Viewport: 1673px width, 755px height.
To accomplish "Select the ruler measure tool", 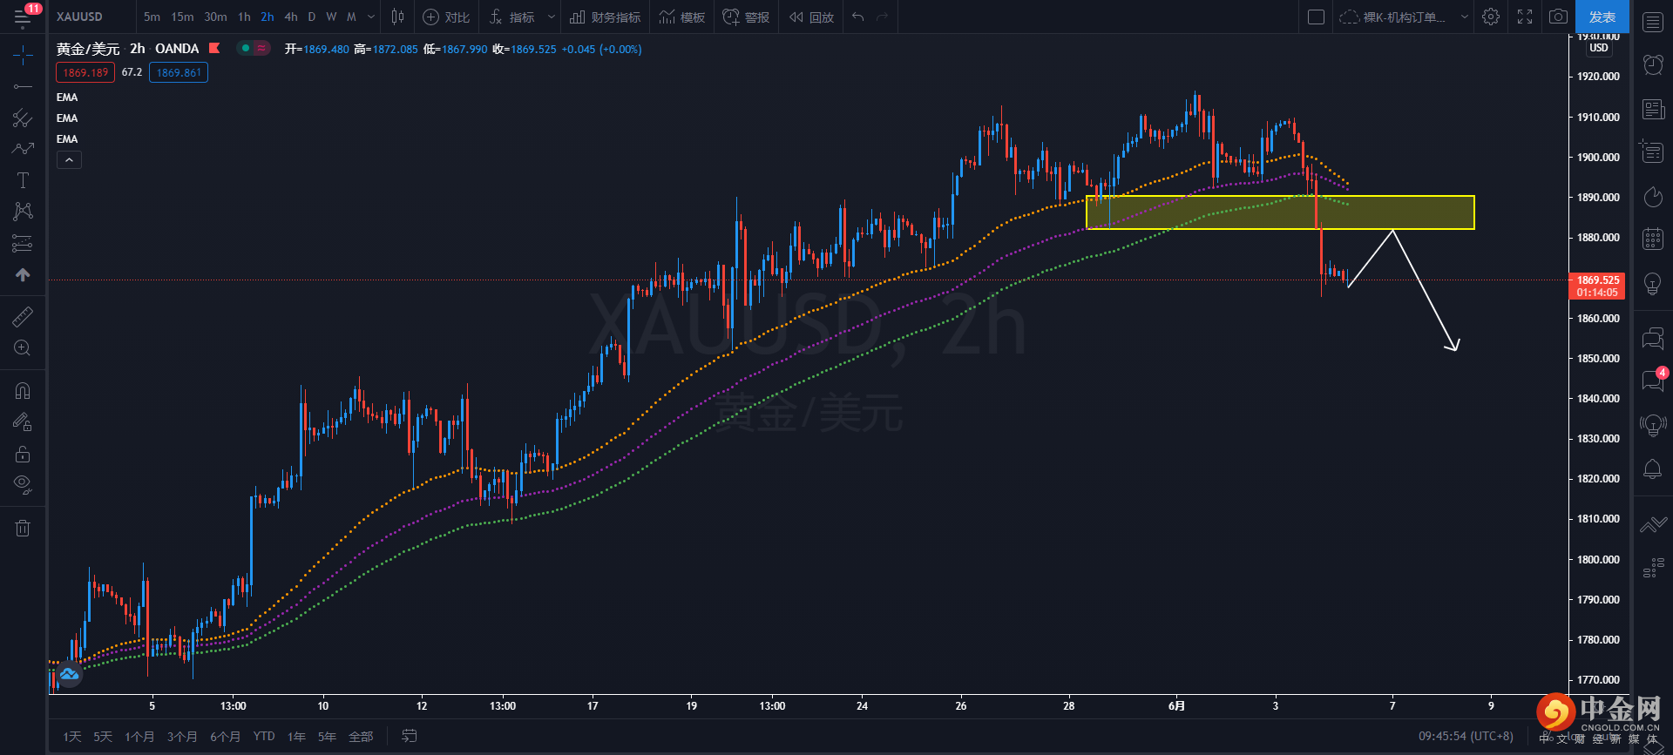I will [x=24, y=317].
